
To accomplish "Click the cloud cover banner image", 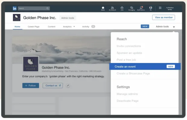I will point(61,50).
